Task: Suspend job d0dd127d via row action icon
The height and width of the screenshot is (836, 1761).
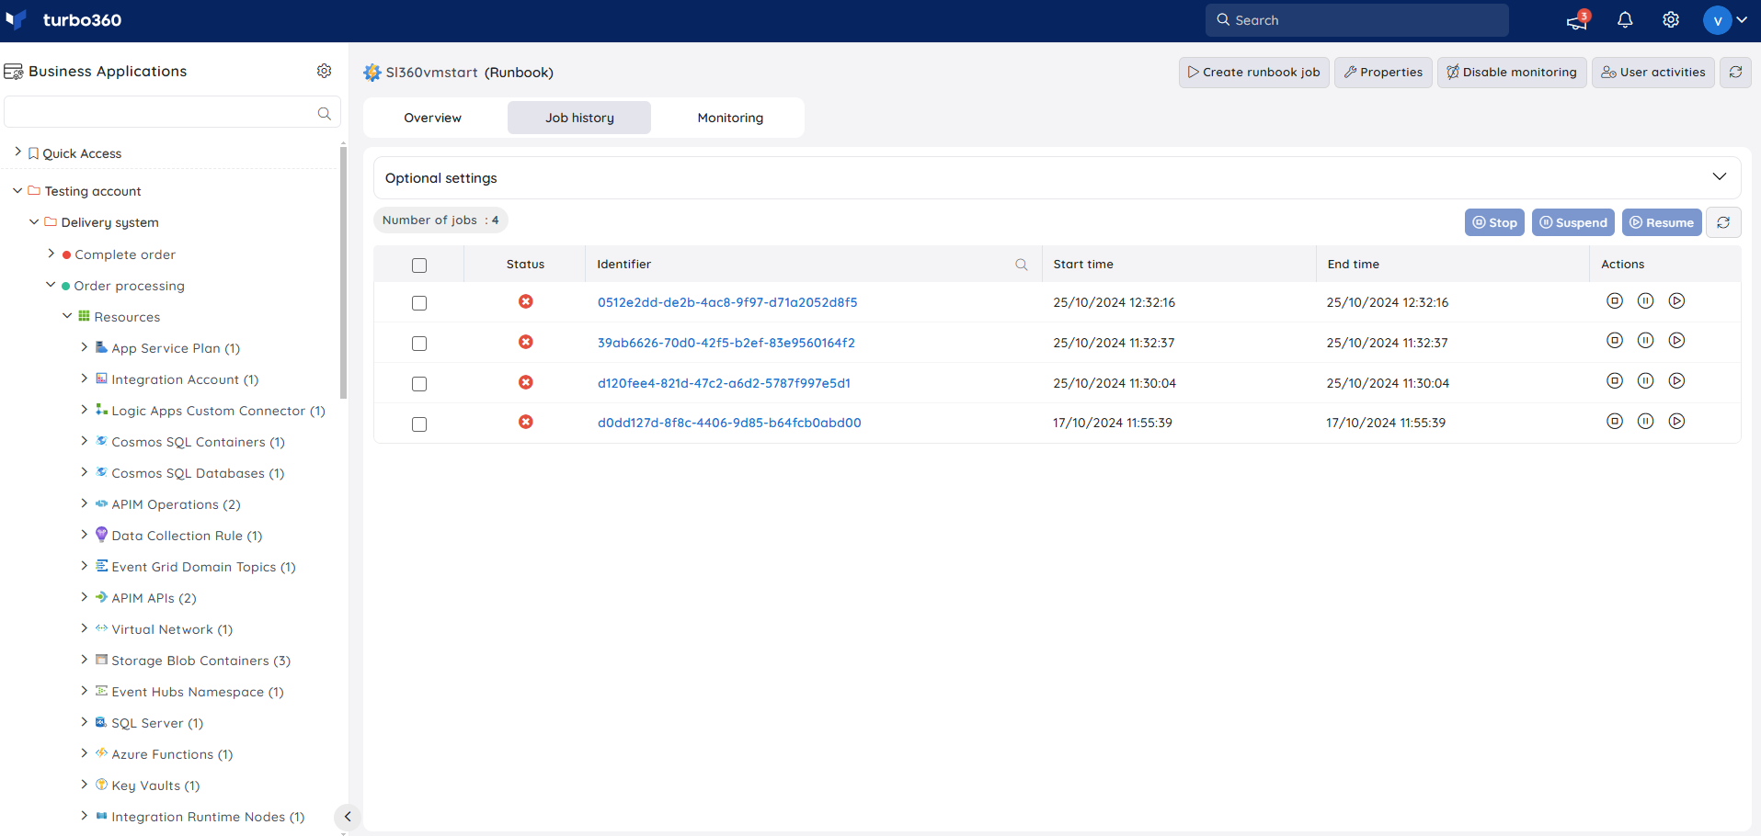Action: [1645, 422]
